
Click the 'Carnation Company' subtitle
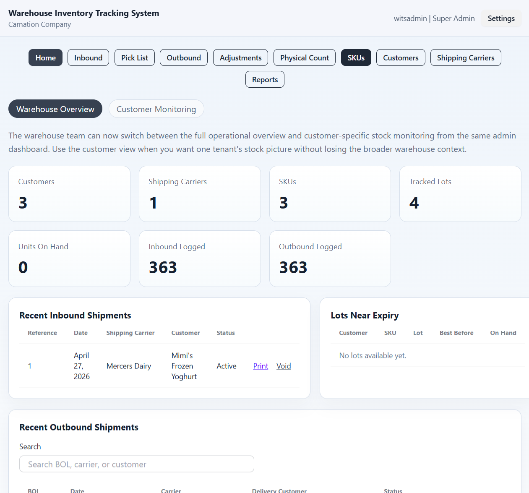pos(39,24)
